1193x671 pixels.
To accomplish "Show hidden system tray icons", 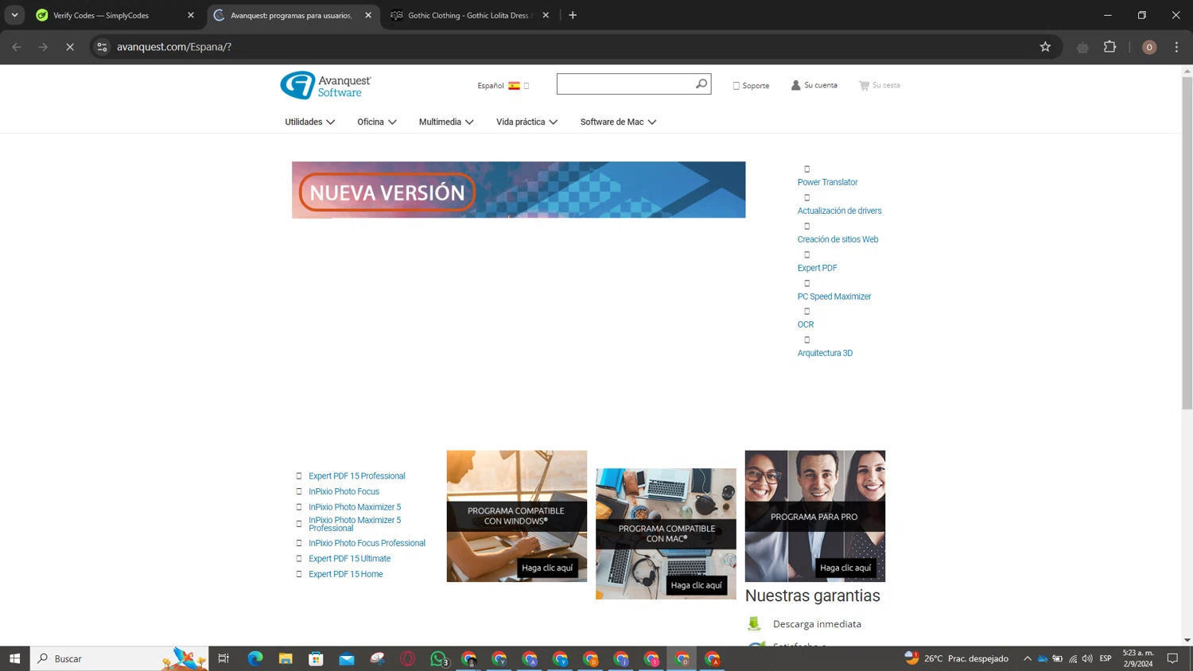I will 1027,658.
